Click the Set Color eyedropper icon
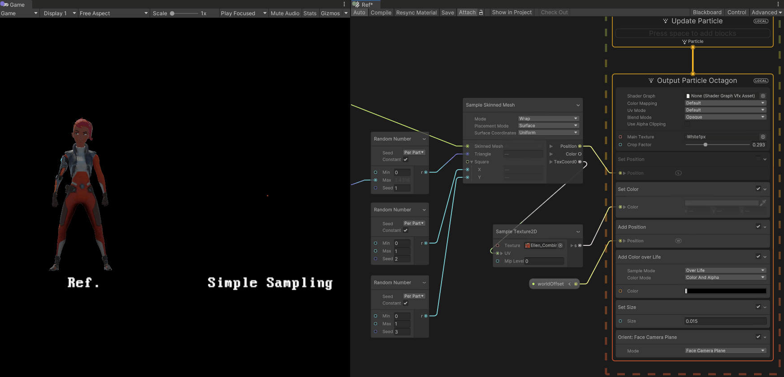This screenshot has width=784, height=377. point(763,203)
